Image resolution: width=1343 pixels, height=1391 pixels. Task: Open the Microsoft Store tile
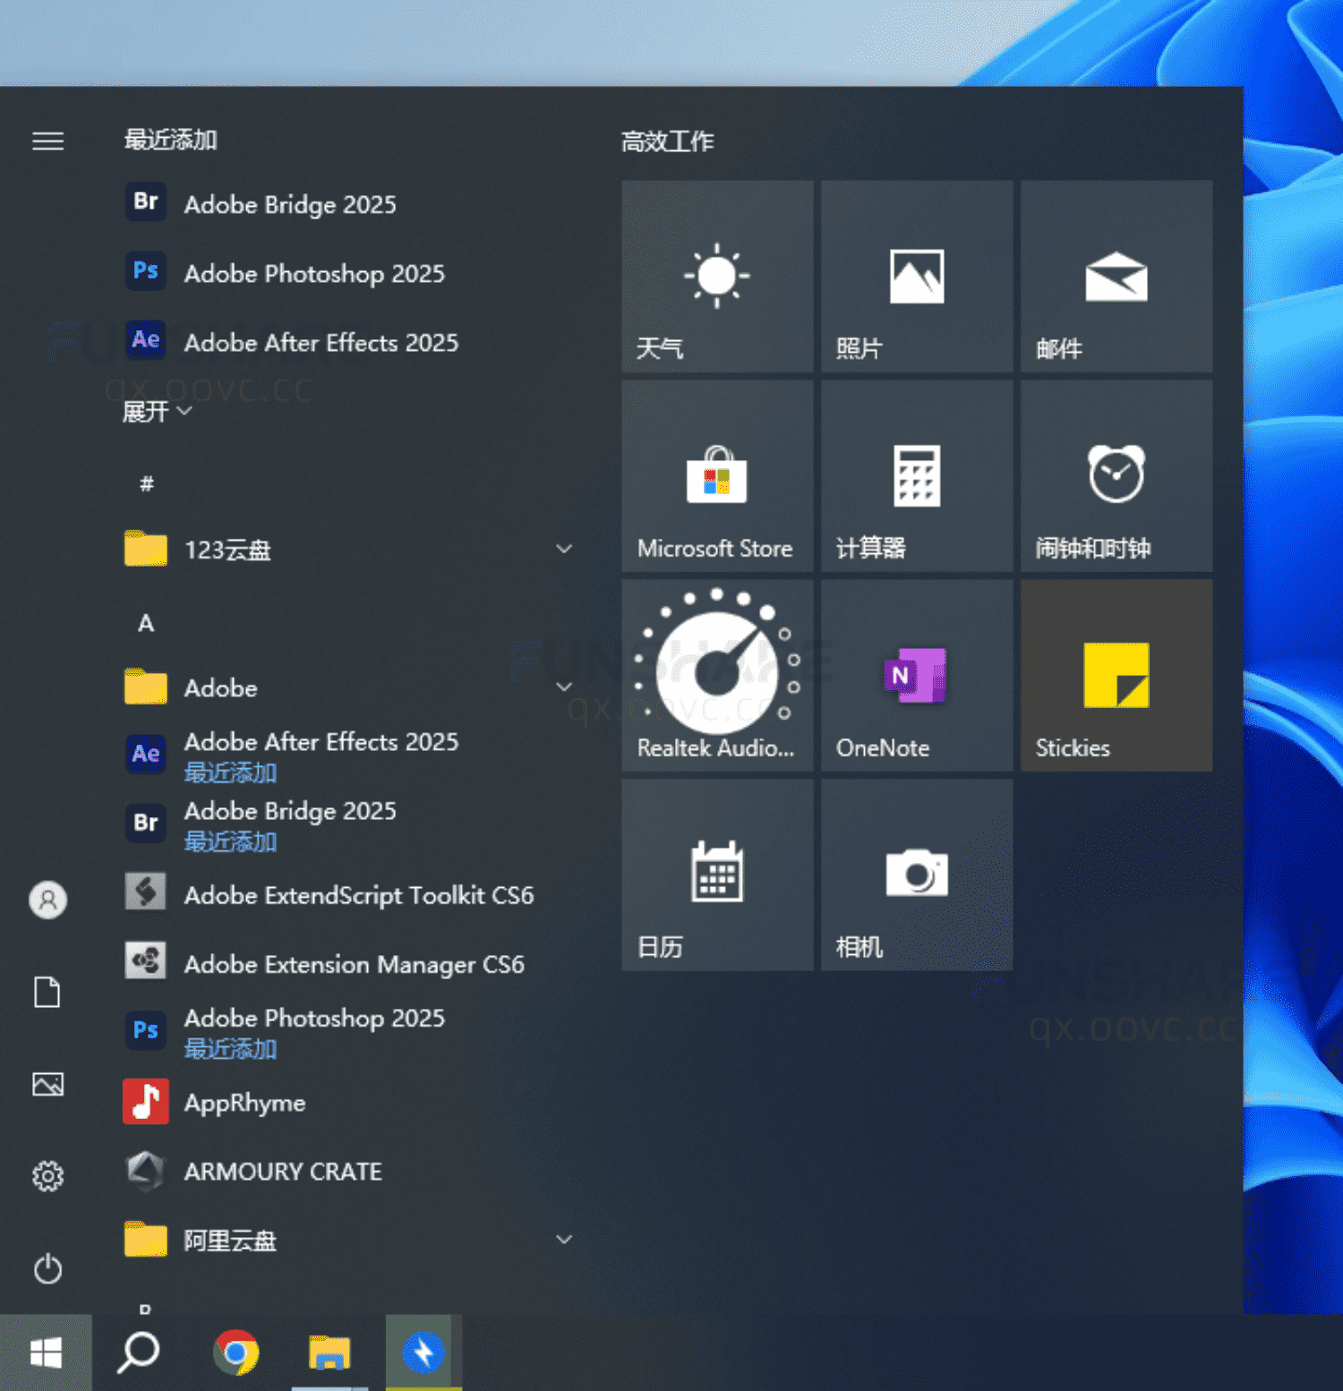pos(716,476)
